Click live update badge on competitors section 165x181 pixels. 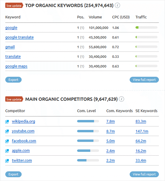14,99
